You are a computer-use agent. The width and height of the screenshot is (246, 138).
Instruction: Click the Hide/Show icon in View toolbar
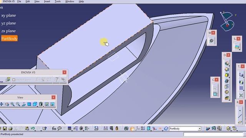pyautogui.click(x=47, y=104)
